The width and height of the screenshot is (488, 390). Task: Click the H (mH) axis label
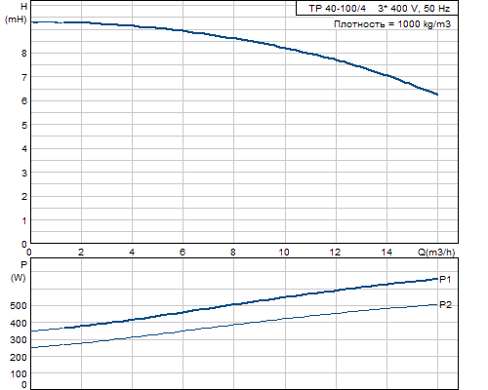17,13
